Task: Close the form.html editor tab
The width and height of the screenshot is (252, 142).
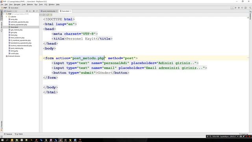Action: pyautogui.click(x=71, y=11)
